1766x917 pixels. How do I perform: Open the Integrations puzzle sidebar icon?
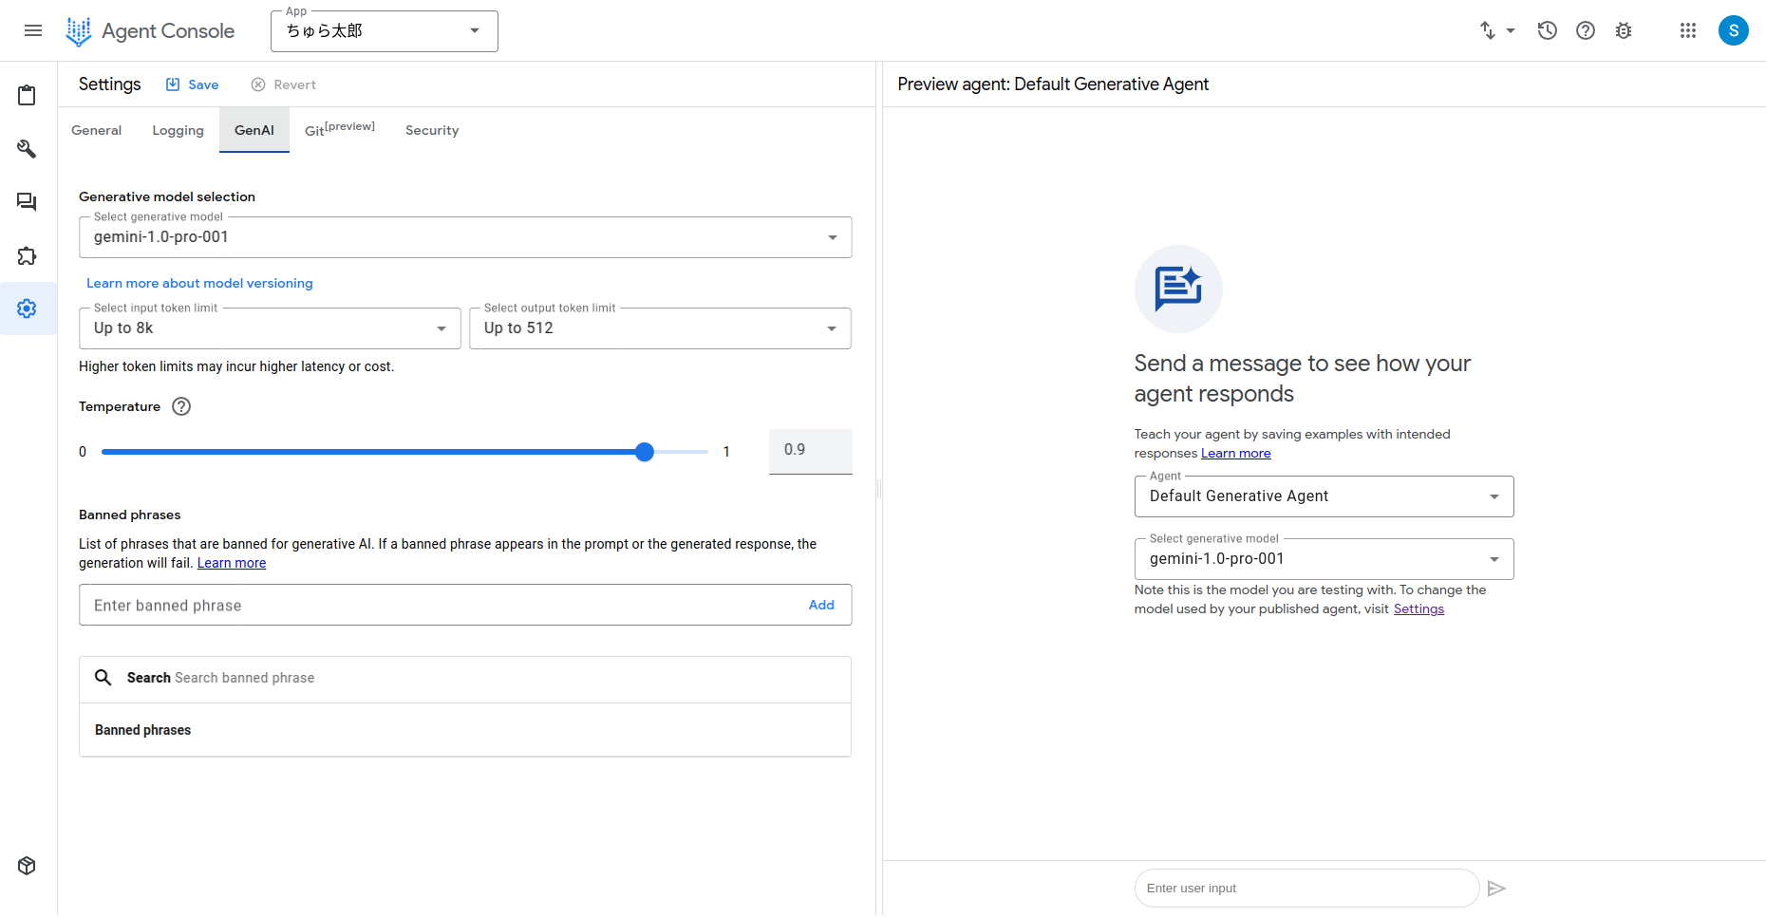(28, 255)
